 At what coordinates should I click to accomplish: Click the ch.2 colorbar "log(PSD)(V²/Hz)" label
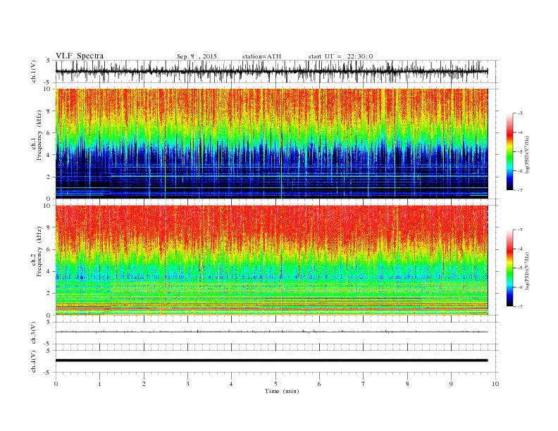527,270
